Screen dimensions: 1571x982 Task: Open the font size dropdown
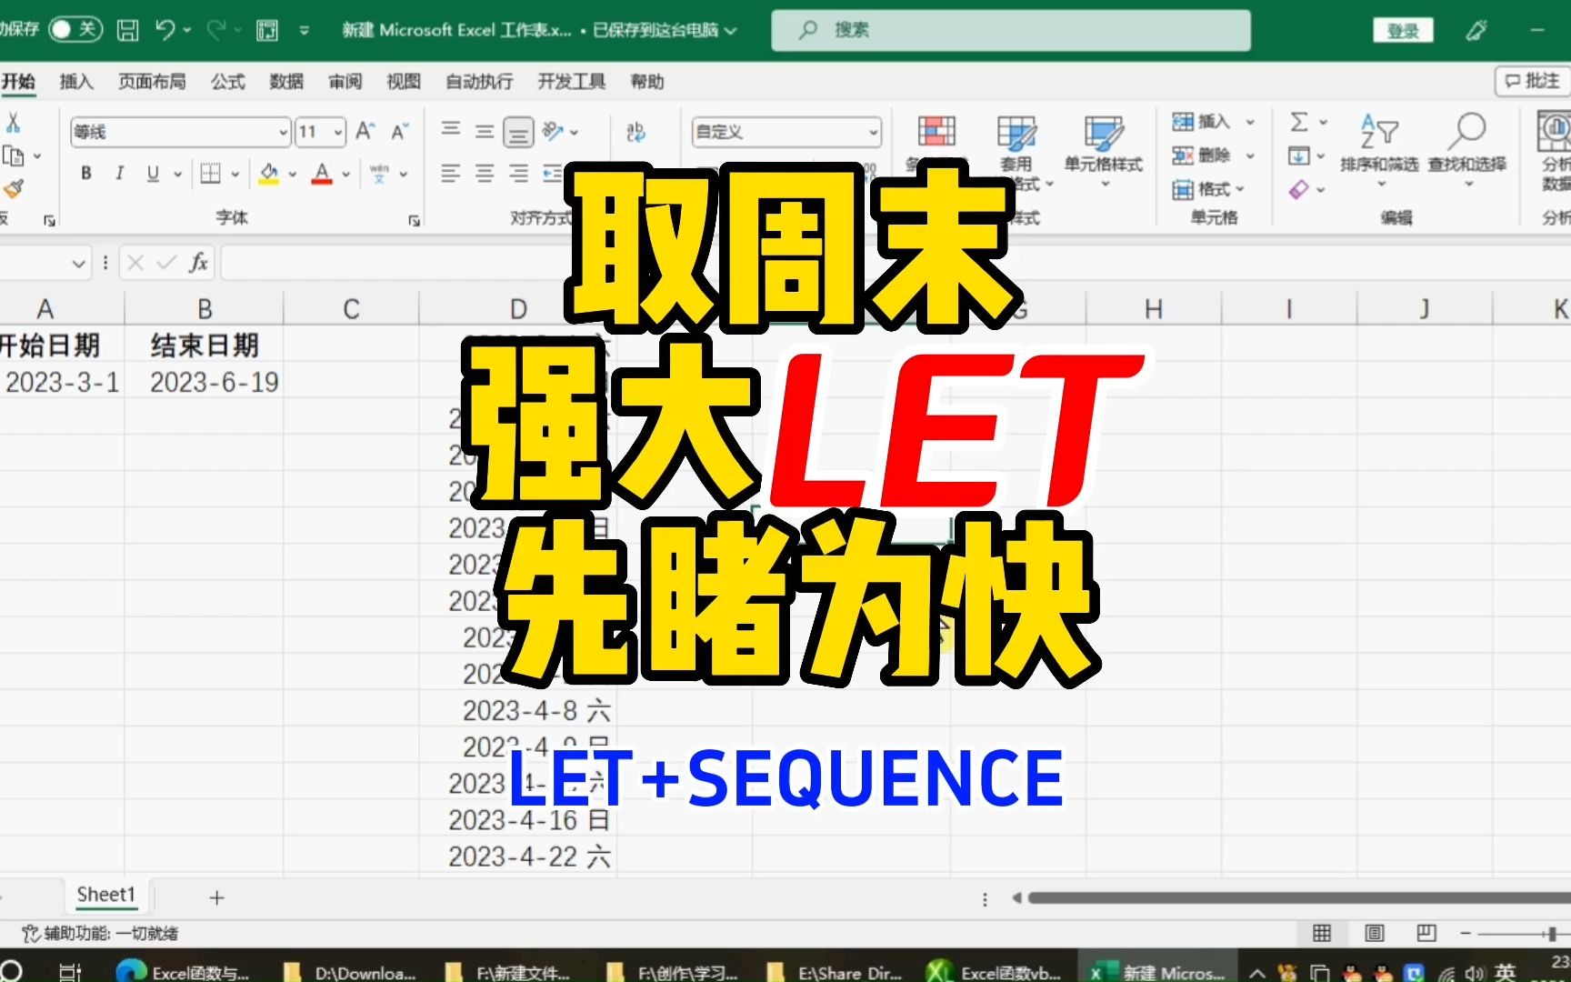[338, 133]
